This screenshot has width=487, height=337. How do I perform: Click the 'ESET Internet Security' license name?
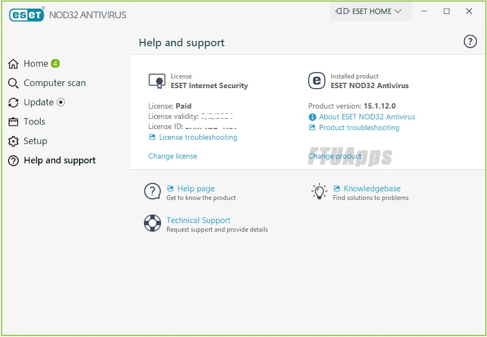tap(209, 85)
